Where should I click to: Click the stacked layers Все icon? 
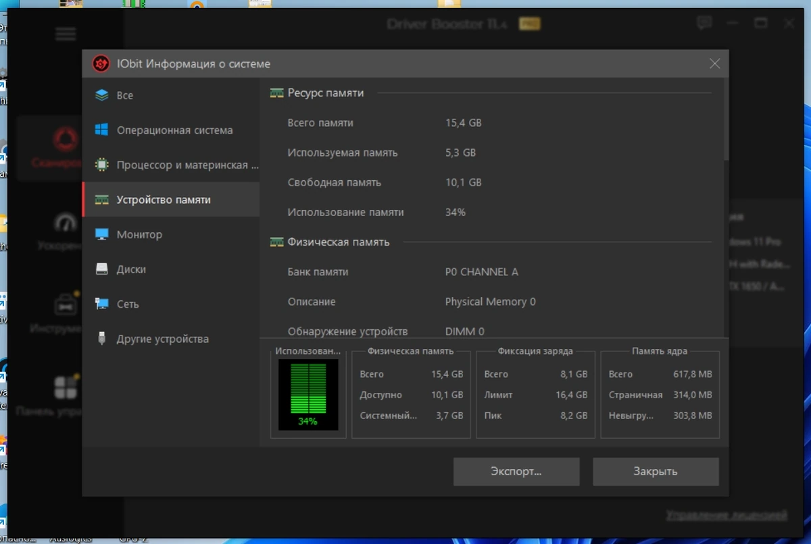[x=102, y=95]
